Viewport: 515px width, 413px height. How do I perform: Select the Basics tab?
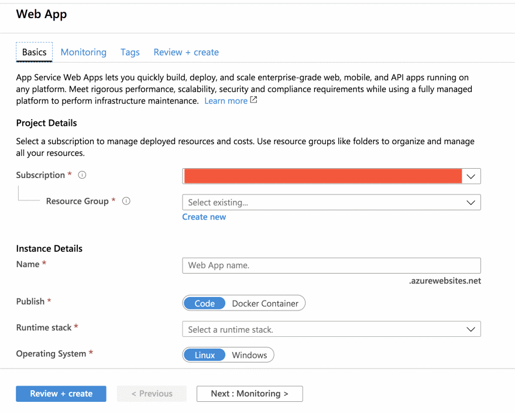coord(35,52)
